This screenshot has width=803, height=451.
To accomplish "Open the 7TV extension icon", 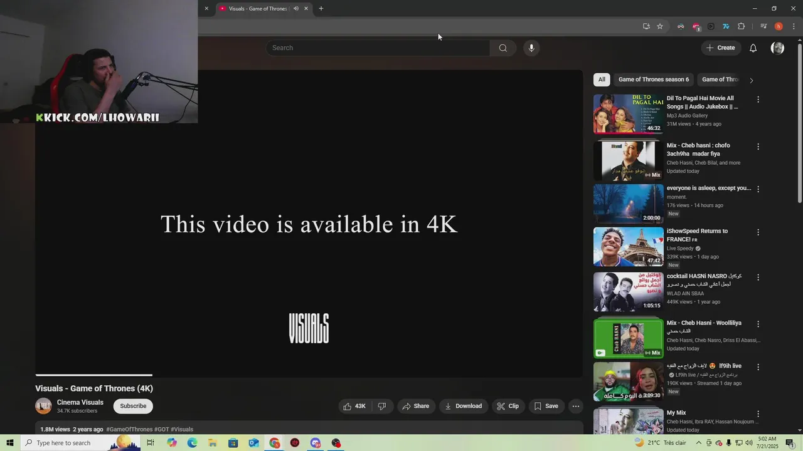I will click(726, 26).
